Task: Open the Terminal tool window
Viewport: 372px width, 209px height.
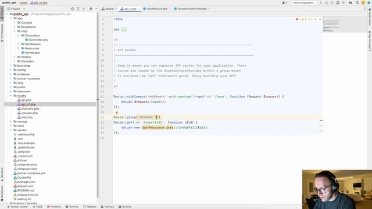Action: click(72, 207)
